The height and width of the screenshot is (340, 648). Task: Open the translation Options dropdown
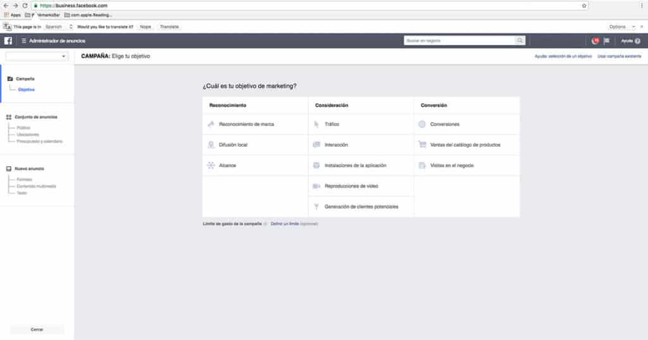click(622, 27)
